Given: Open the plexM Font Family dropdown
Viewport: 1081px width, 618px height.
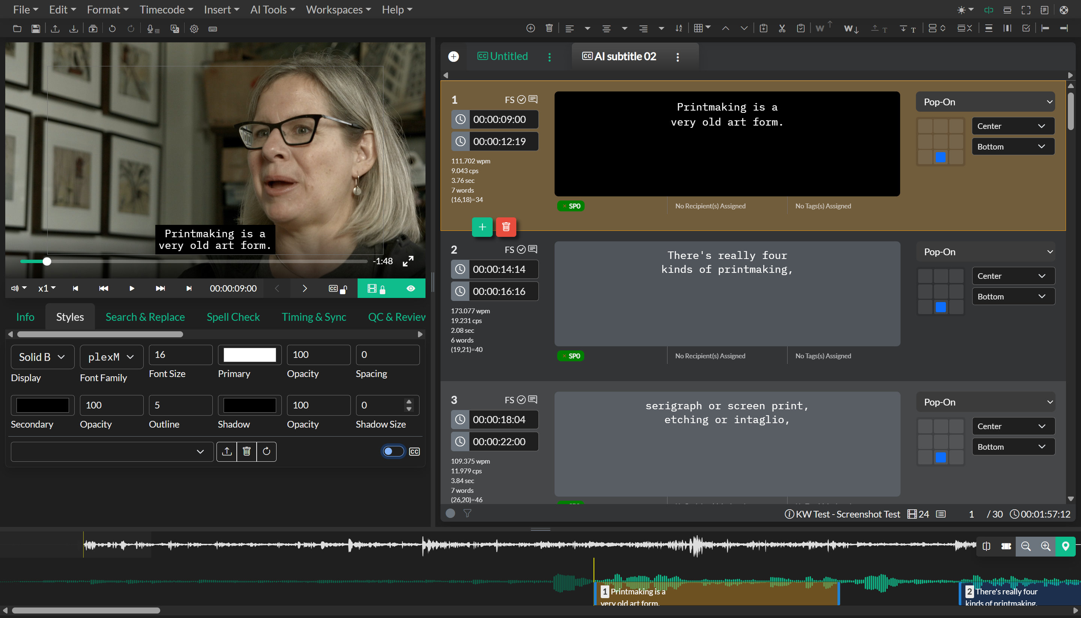Looking at the screenshot, I should coord(111,357).
